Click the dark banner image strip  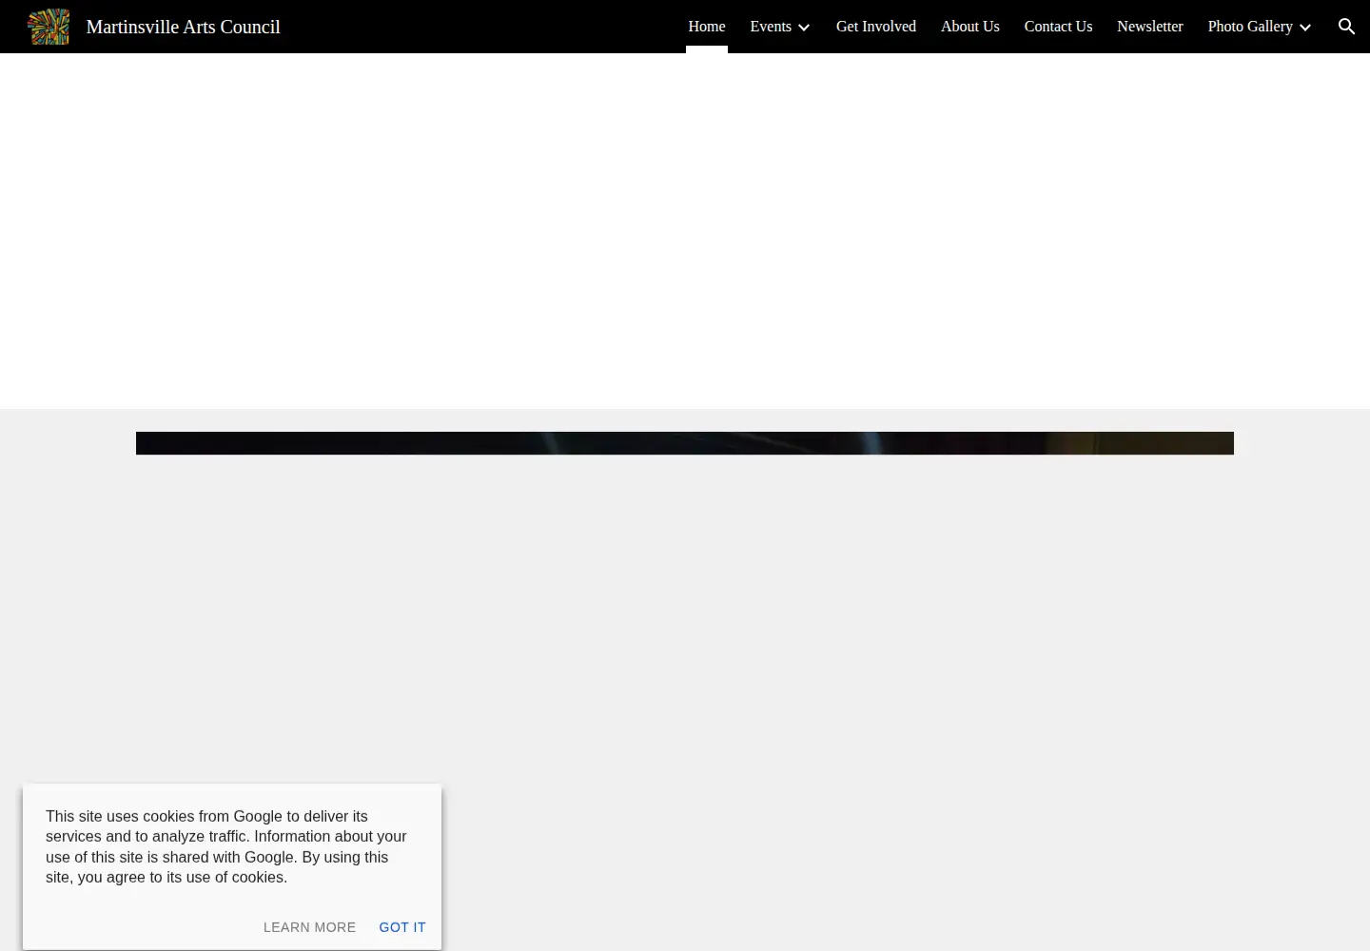[x=685, y=443]
